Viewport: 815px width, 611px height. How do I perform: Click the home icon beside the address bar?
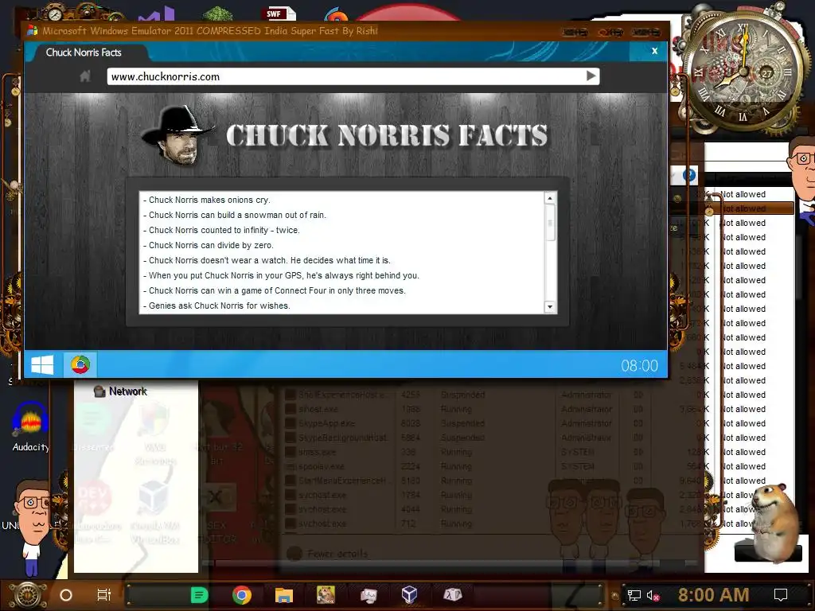(85, 77)
